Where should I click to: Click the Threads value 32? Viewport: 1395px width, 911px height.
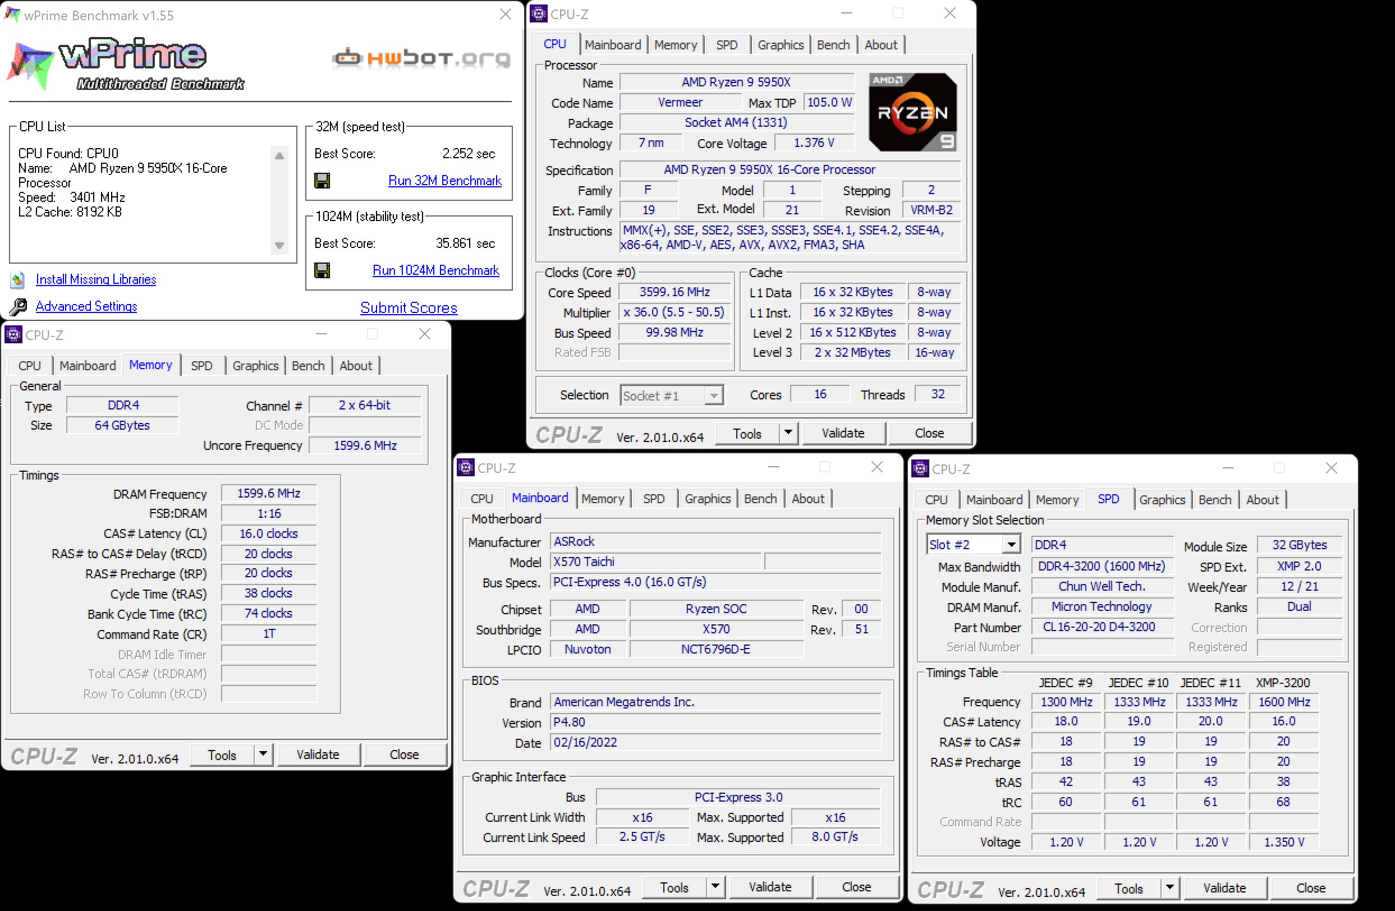tap(938, 394)
